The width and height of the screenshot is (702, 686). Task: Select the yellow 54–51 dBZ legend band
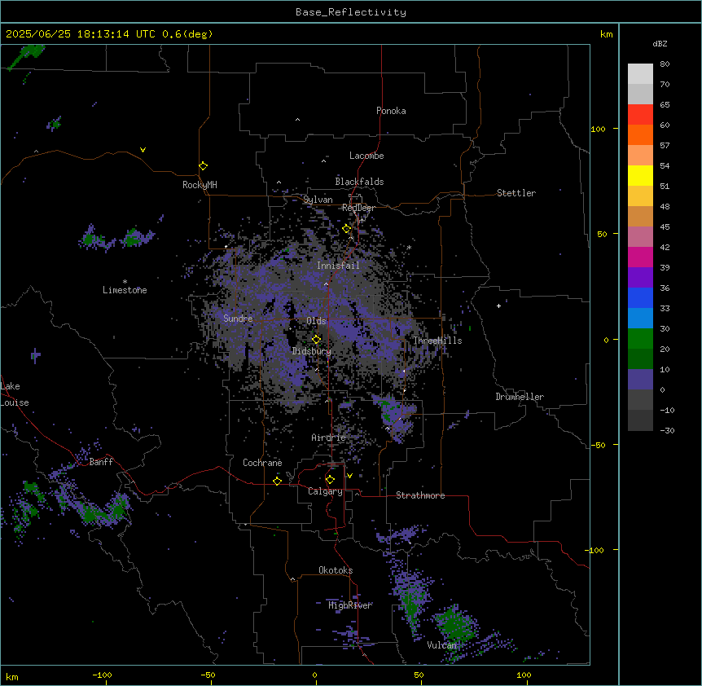[x=640, y=176]
